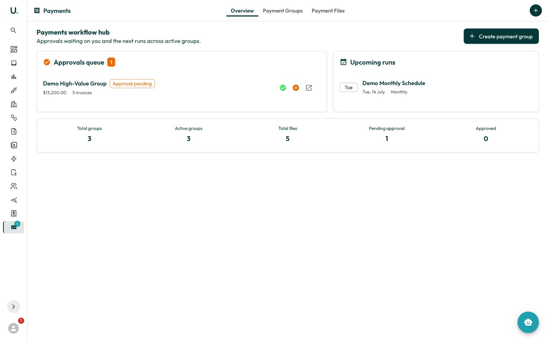
Task: Click the $13,200.00 amount
Action: (x=54, y=93)
